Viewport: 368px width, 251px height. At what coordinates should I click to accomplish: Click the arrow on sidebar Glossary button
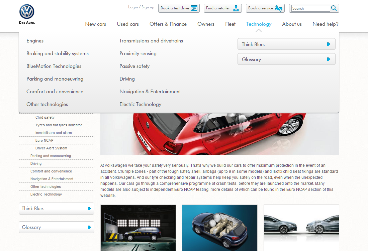click(89, 227)
